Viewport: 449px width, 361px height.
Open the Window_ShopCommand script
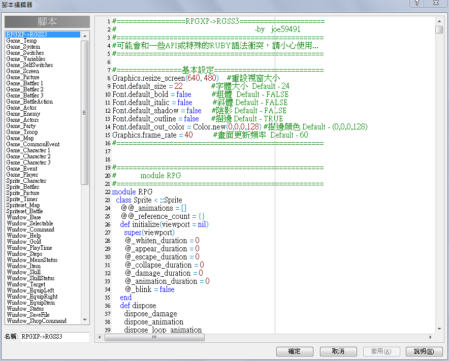(37, 321)
